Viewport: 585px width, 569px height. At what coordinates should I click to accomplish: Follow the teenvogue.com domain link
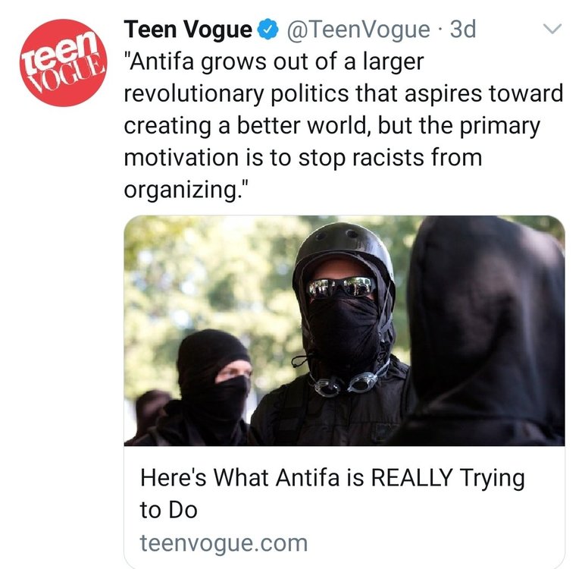point(224,544)
